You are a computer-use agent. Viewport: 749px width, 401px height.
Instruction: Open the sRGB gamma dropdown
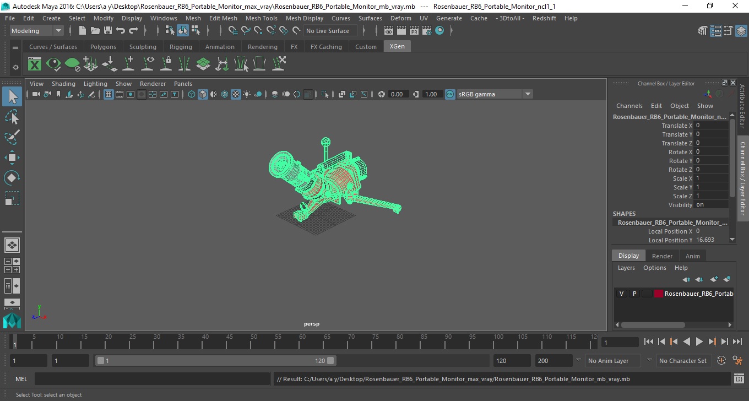pos(495,94)
